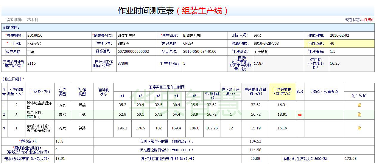Click the 品番编号 value 607200000000002
This screenshot has width=375, height=164.
[x=133, y=52]
